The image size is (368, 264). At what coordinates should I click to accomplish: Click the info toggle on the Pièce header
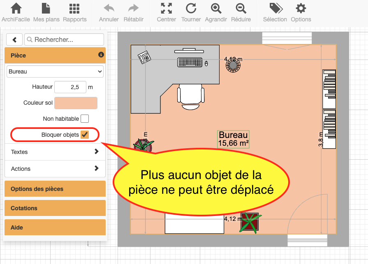pos(101,55)
